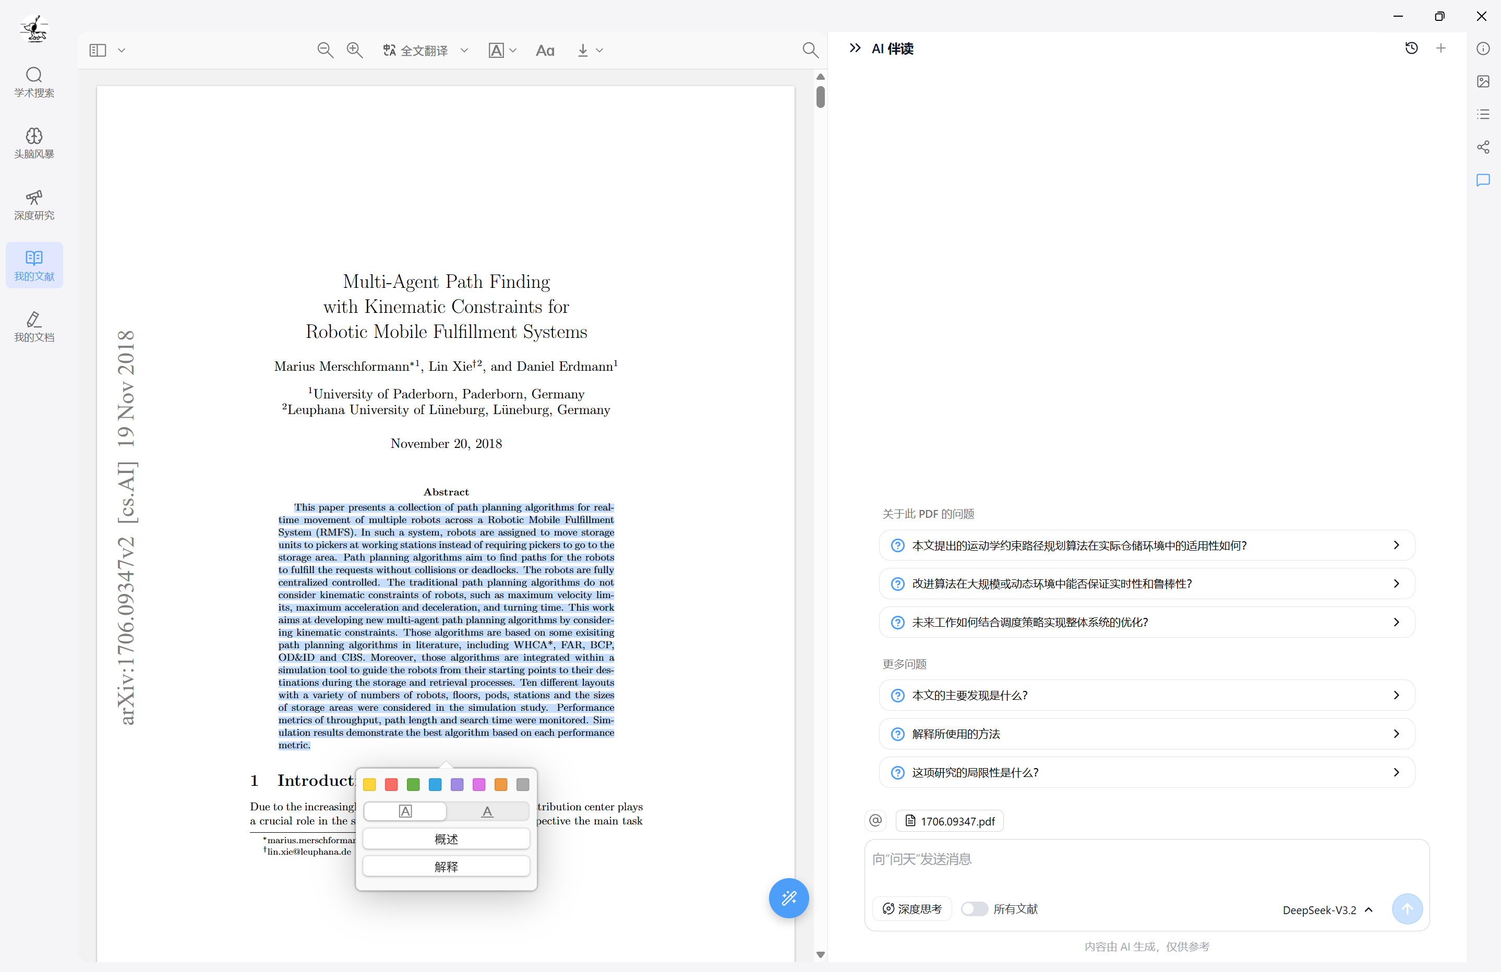Toggle the 所有文献 switch

click(x=974, y=909)
